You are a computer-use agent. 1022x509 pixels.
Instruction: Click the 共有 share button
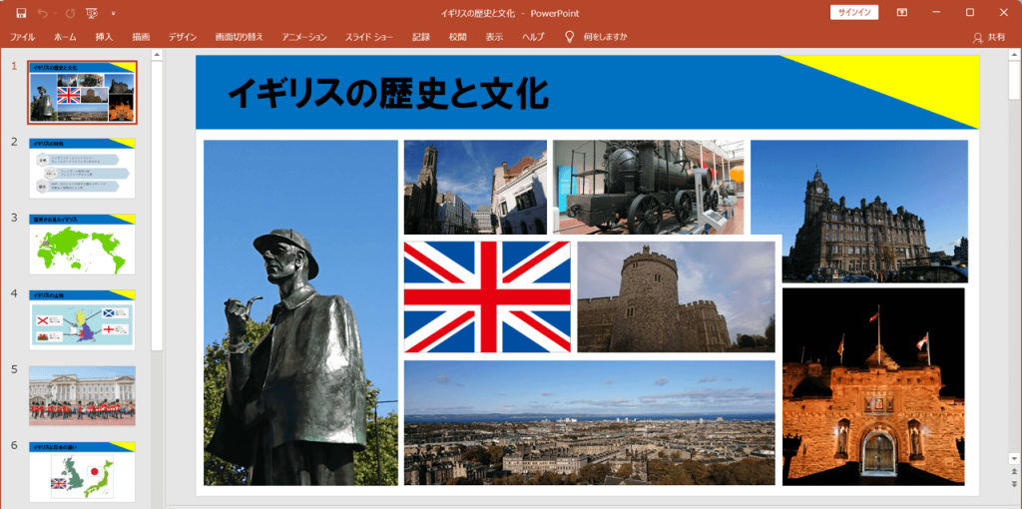coord(989,37)
